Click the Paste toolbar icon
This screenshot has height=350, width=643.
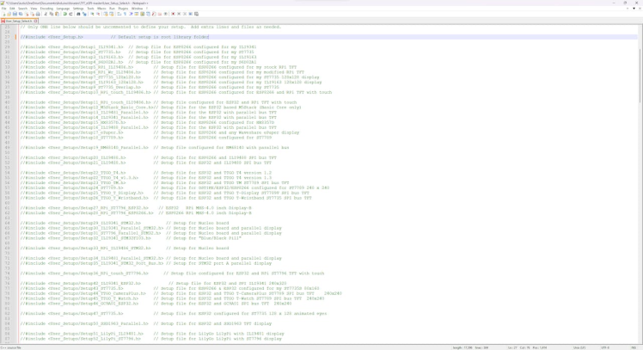[x=57, y=14]
